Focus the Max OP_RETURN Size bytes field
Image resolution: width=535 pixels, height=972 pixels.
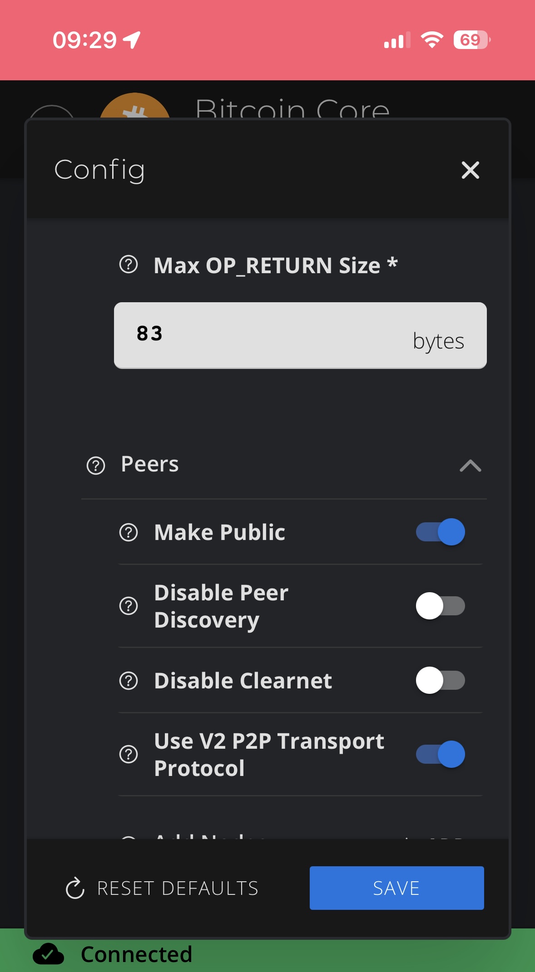[300, 335]
